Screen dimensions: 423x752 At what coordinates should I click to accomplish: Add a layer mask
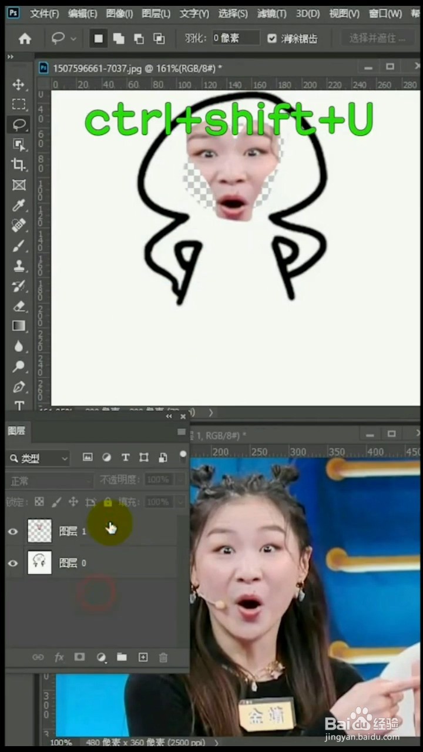pyautogui.click(x=79, y=657)
